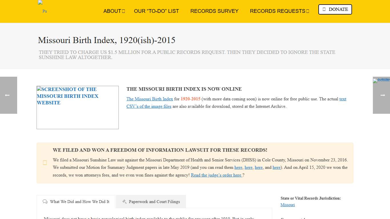390x219 pixels.
Task: Expand the RECORDS REQUESTS dropdown
Action: click(277, 11)
